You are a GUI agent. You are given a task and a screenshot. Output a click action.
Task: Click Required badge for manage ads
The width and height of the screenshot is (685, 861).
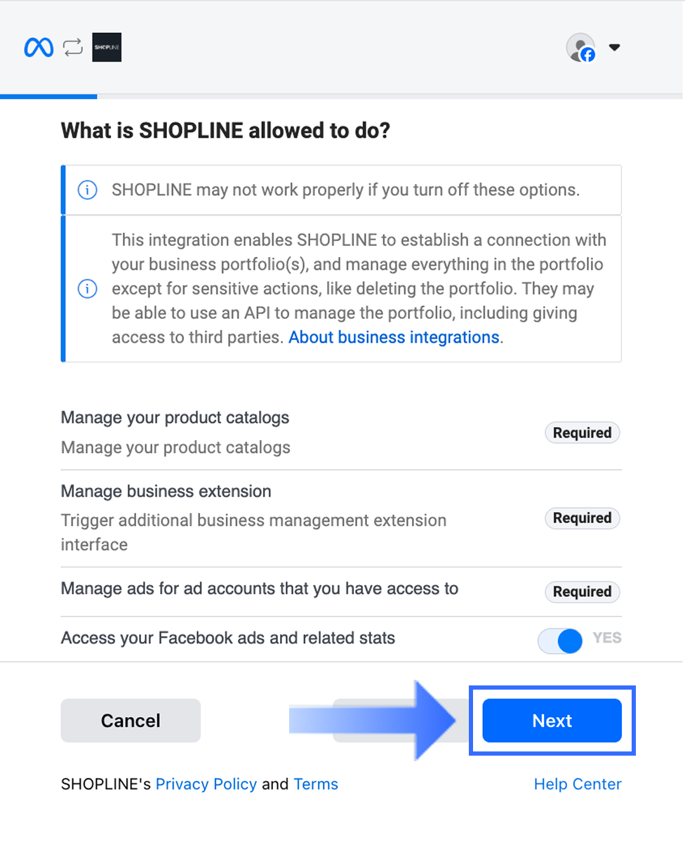583,592
